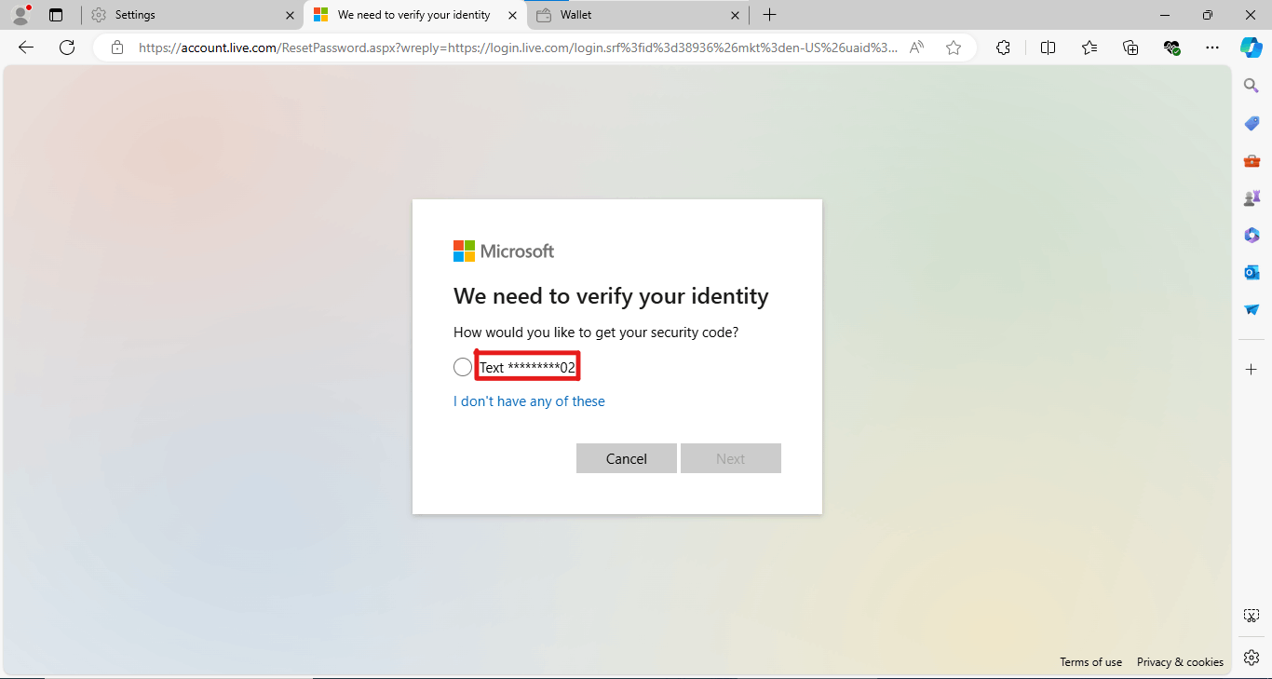Image resolution: width=1272 pixels, height=679 pixels.
Task: Minimize the browser window
Action: pos(1165,15)
